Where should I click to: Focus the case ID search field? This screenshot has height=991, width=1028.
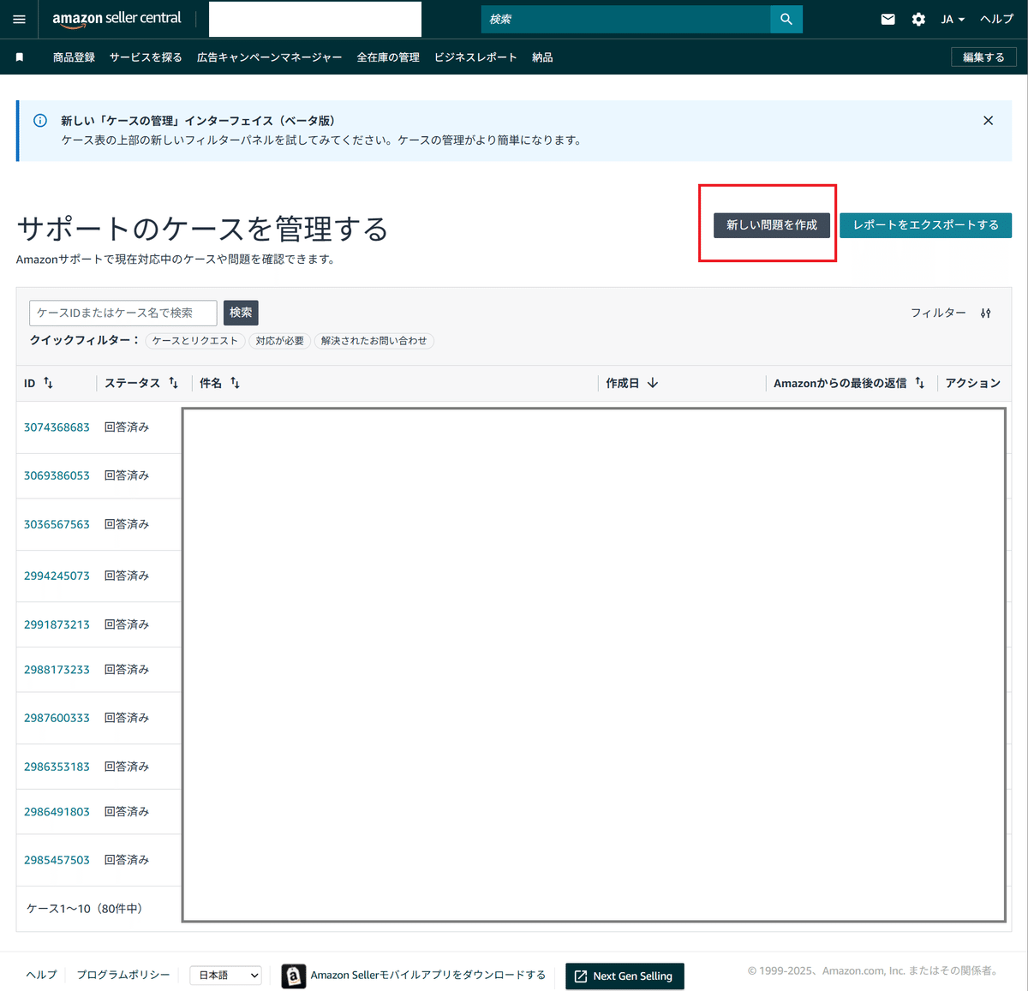(123, 313)
